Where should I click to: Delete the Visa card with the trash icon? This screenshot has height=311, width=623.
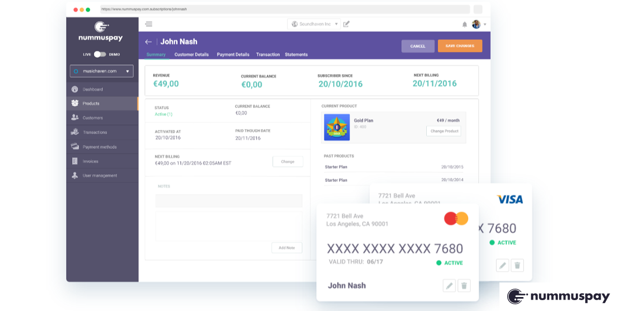tap(517, 265)
